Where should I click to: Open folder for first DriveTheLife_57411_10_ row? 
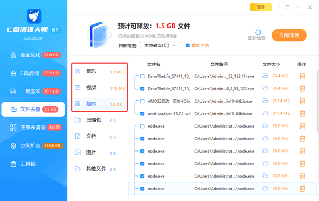tap(265, 76)
